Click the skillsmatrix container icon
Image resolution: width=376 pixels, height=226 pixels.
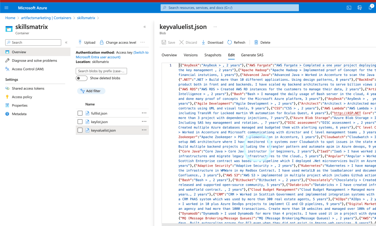tap(9, 29)
